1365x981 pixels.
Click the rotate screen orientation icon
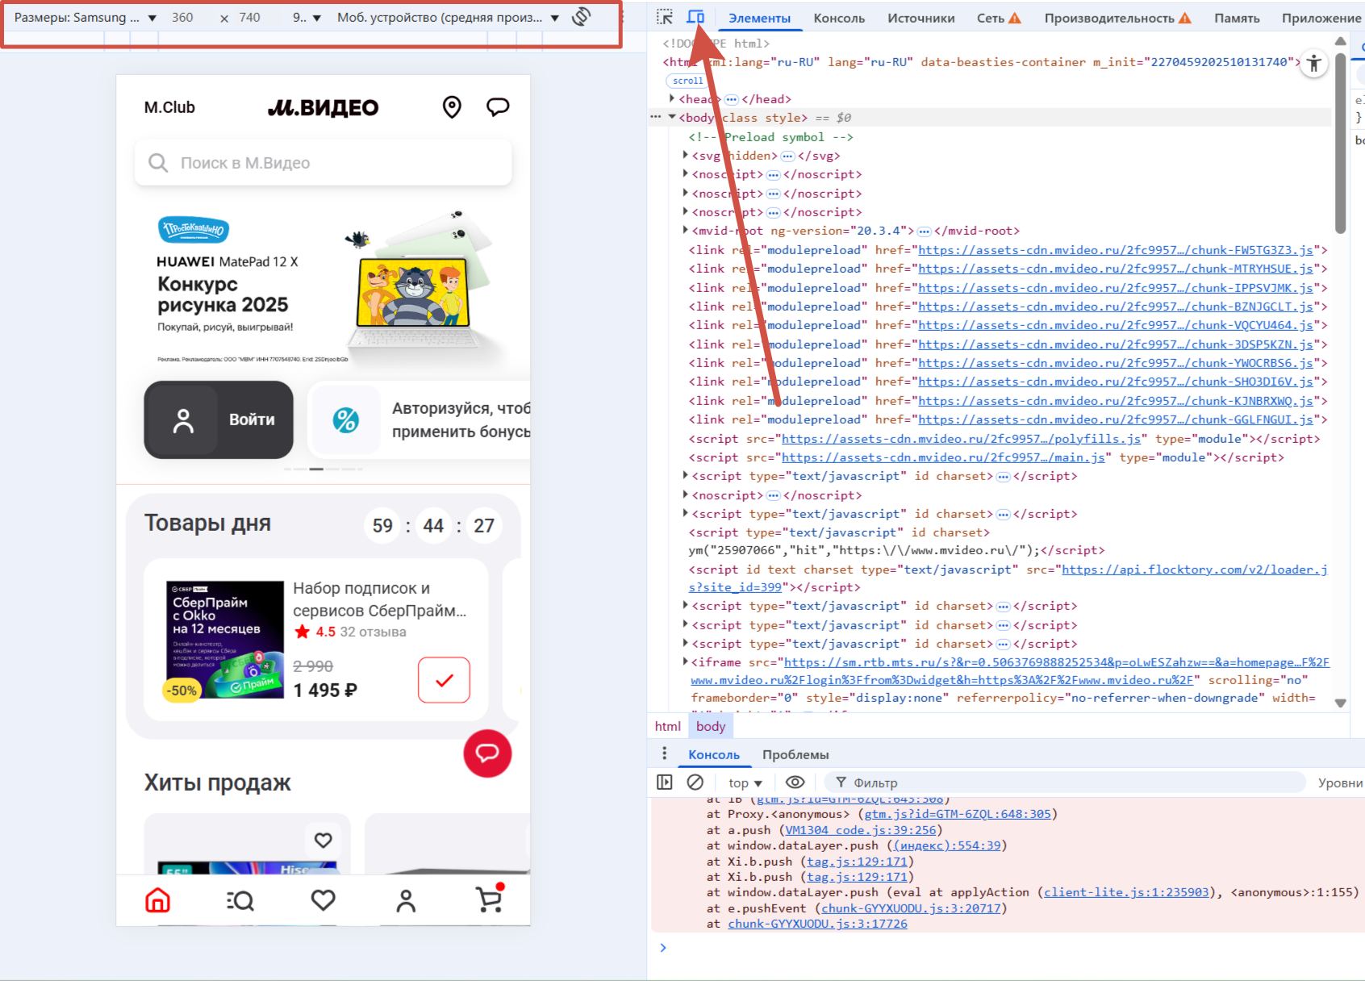tap(581, 17)
